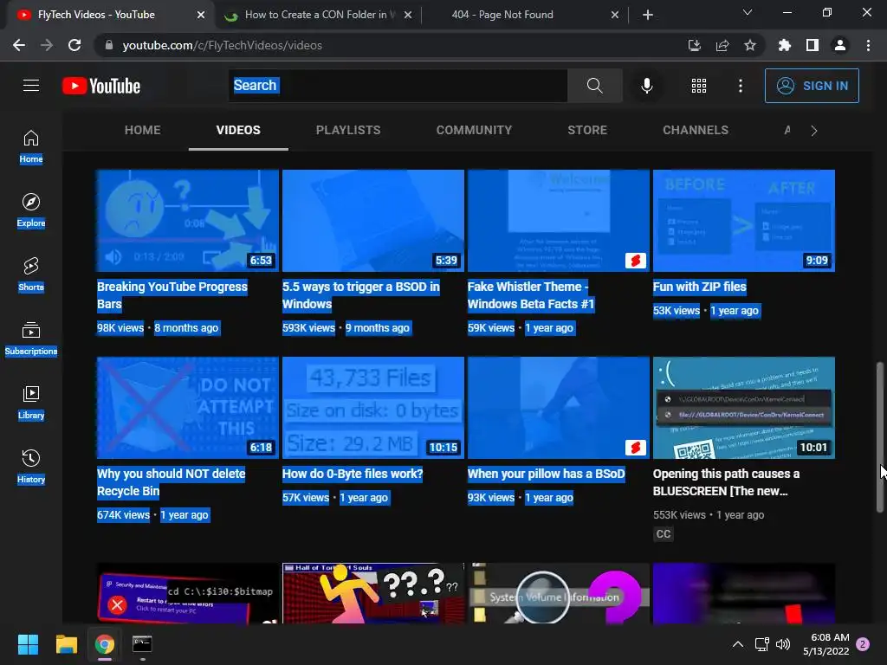This screenshot has height=665, width=887.
Task: Open Chrome from taskbar
Action: point(105,643)
